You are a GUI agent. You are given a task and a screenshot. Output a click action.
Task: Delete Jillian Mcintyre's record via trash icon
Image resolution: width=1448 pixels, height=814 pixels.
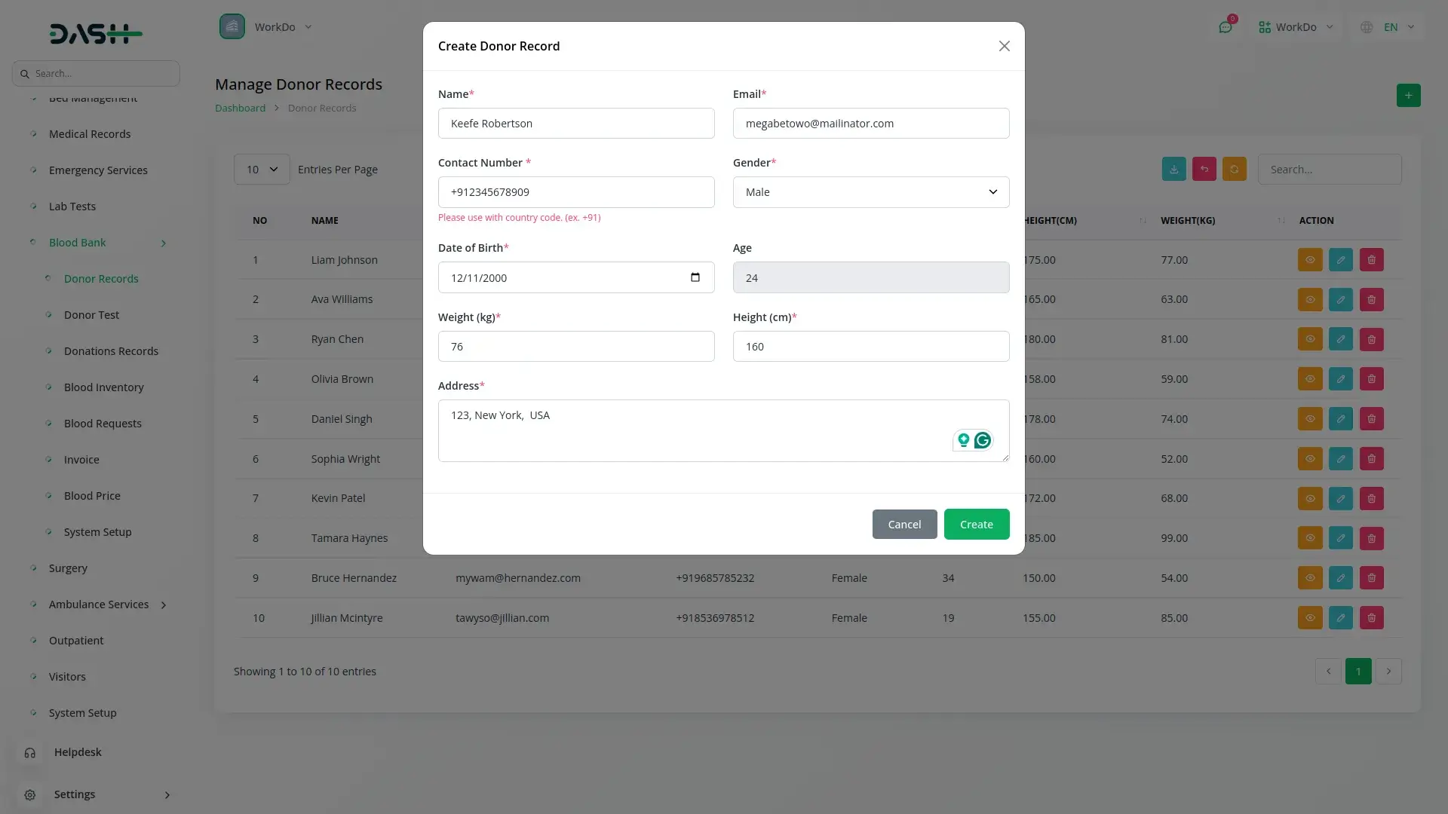1371,618
